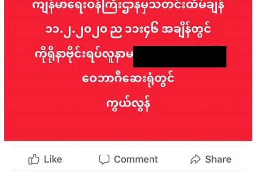Click the thumbs-up Like icon
The width and height of the screenshot is (258, 177).
[34, 159]
